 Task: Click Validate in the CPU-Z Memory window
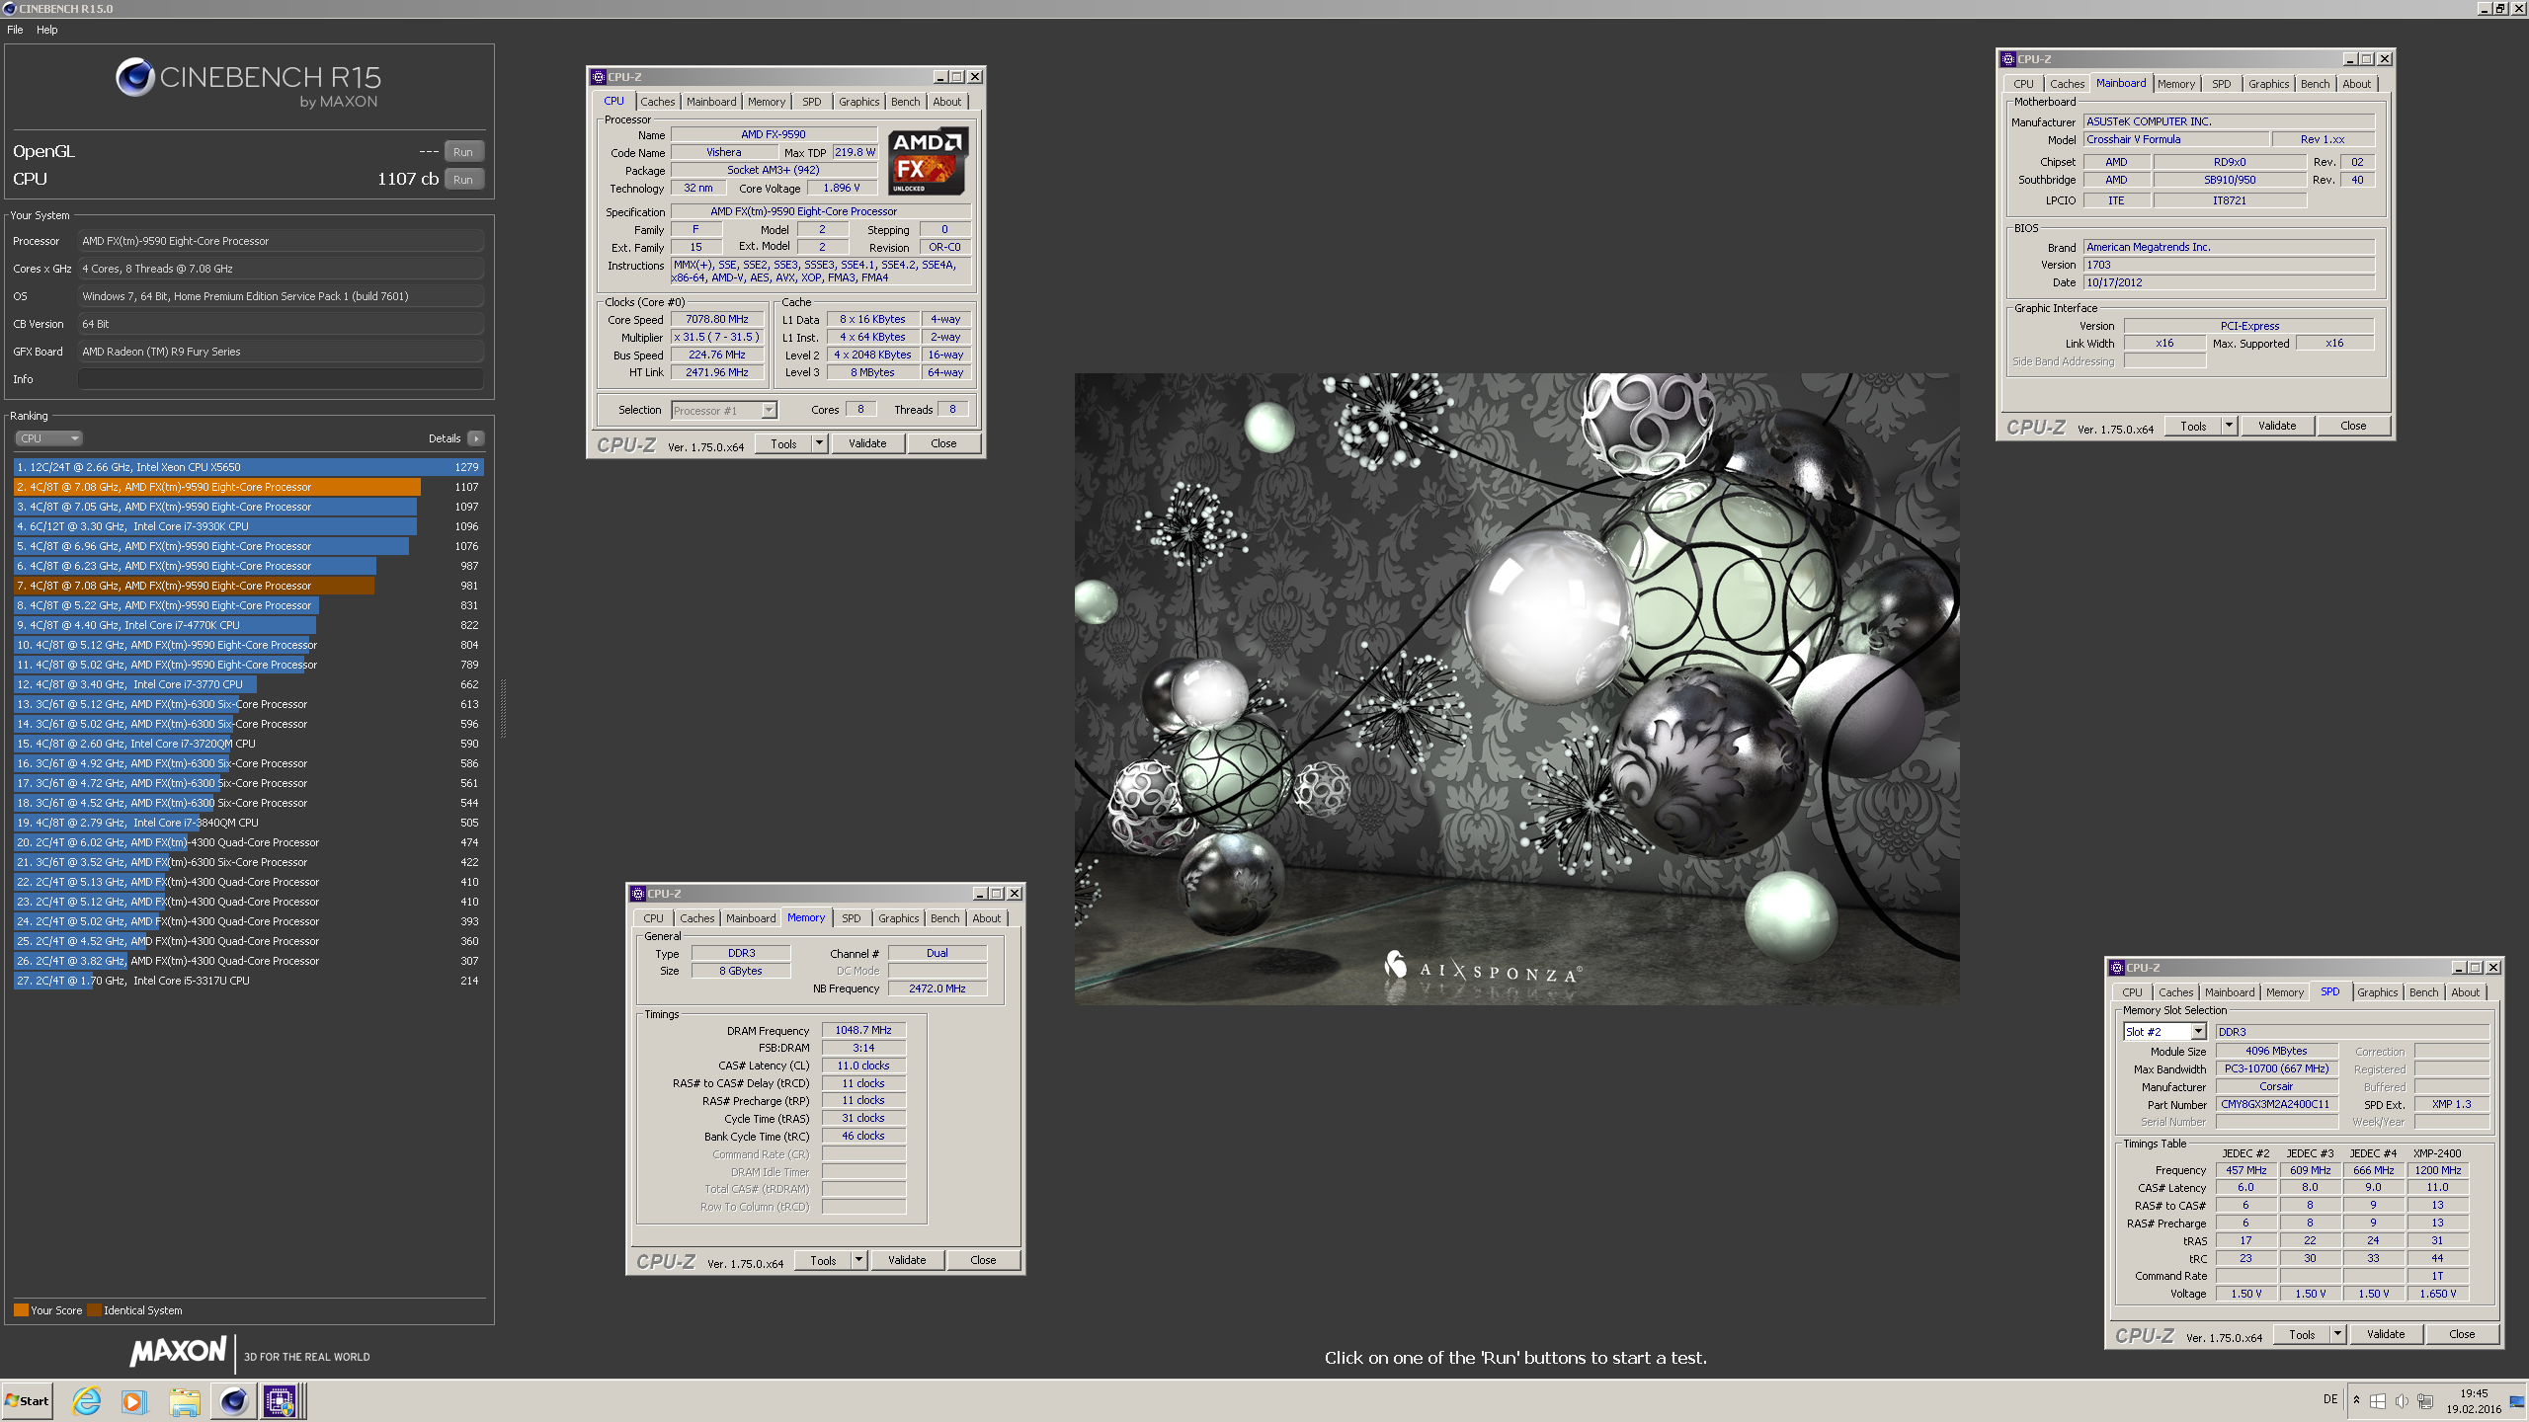point(907,1260)
